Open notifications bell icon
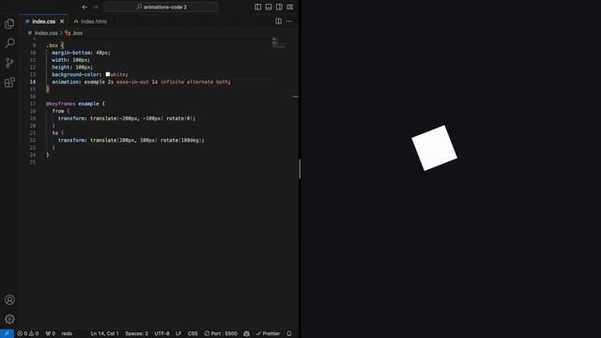The width and height of the screenshot is (601, 338). (289, 333)
